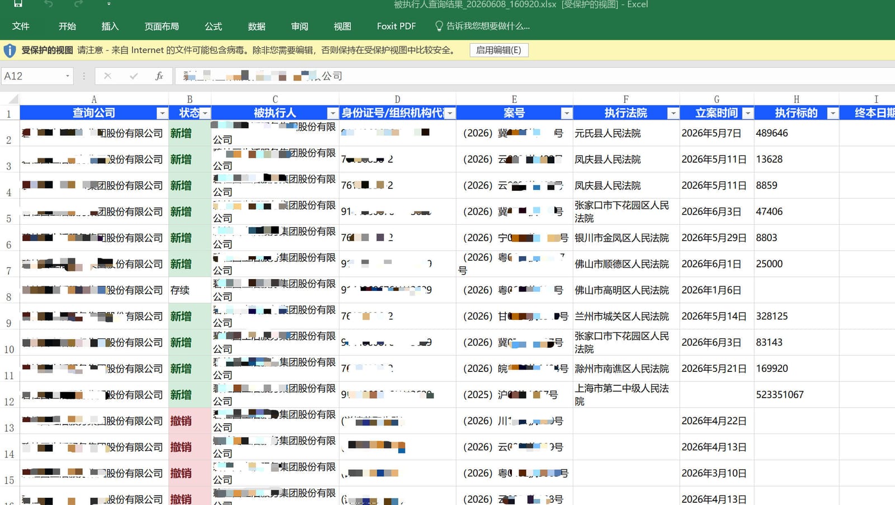Click the 兰州市城关区人民法院 cell

click(x=626, y=317)
